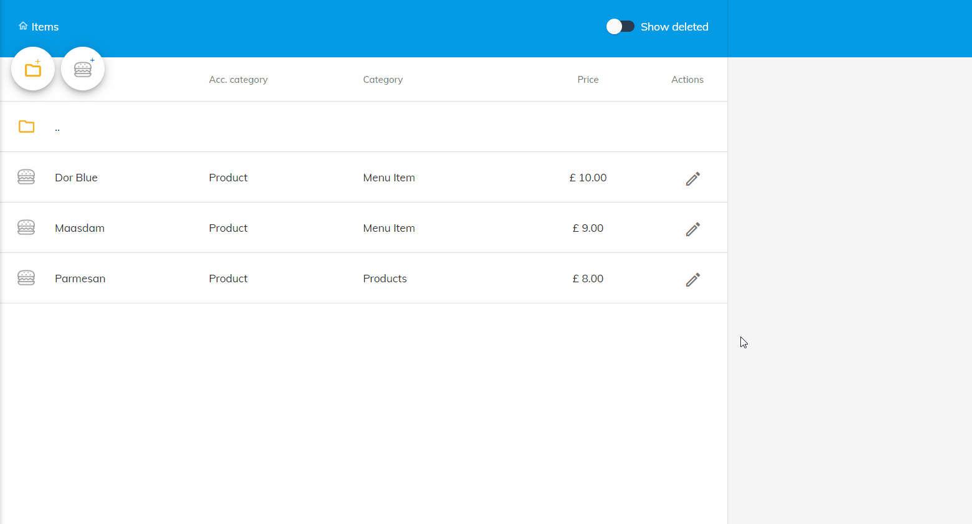Viewport: 972px width, 524px height.
Task: Click the home icon beside Items
Action: tap(23, 26)
